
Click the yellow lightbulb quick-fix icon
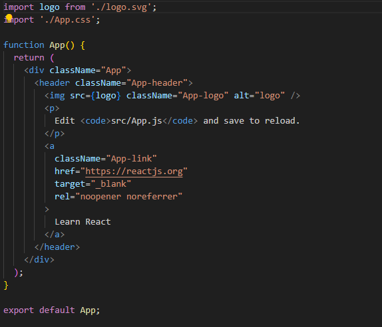pyautogui.click(x=9, y=17)
